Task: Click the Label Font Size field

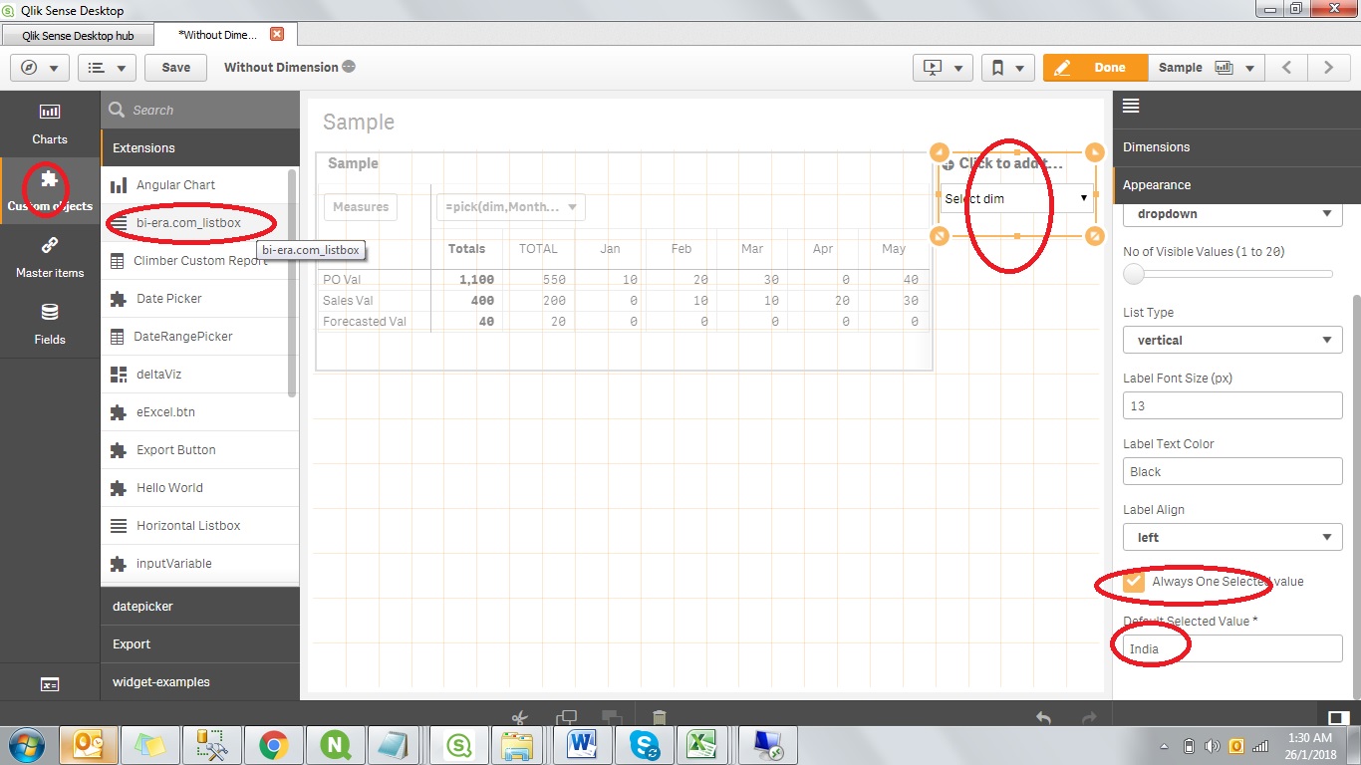Action: tap(1232, 405)
